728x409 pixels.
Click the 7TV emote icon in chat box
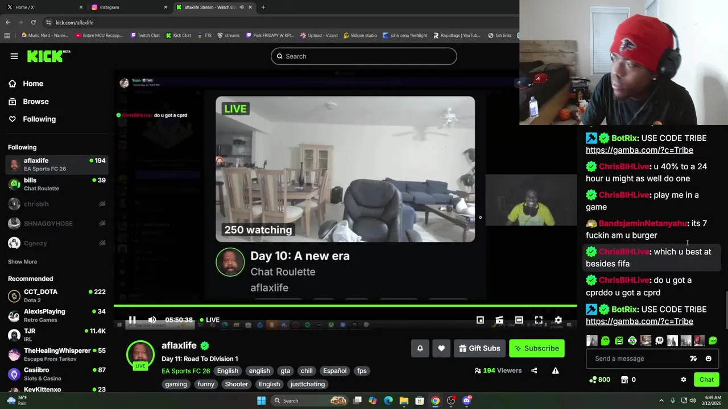coord(693,358)
